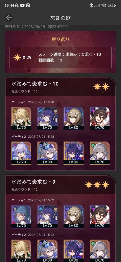Image resolution: width=121 pixels, height=262 pixels.
Task: Tap the Bluetooth status icon
Action: (x=91, y=5)
